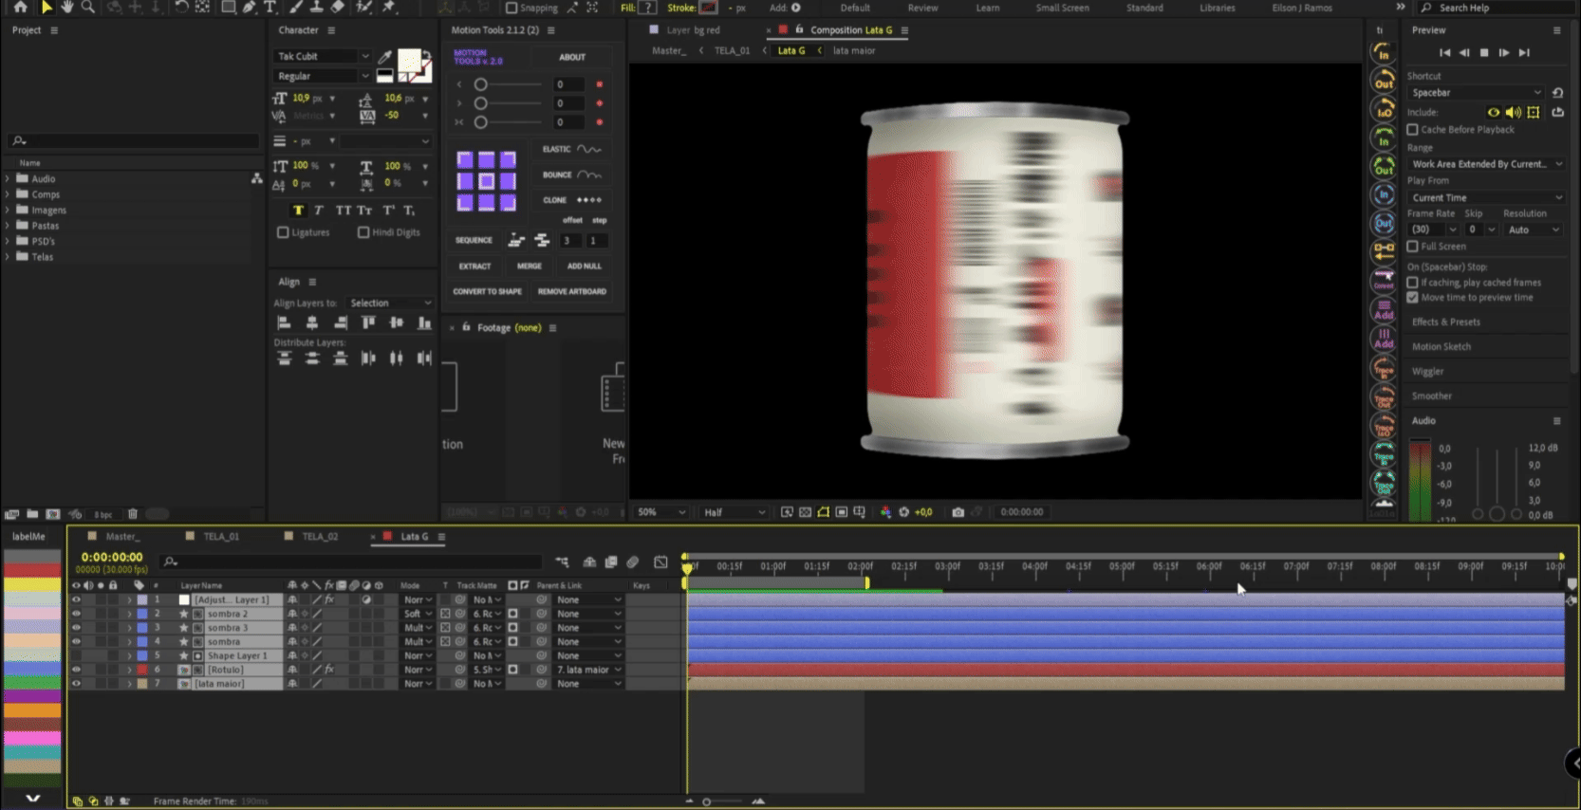The width and height of the screenshot is (1581, 810).
Task: Enable the Snapping checkbox
Action: click(512, 8)
